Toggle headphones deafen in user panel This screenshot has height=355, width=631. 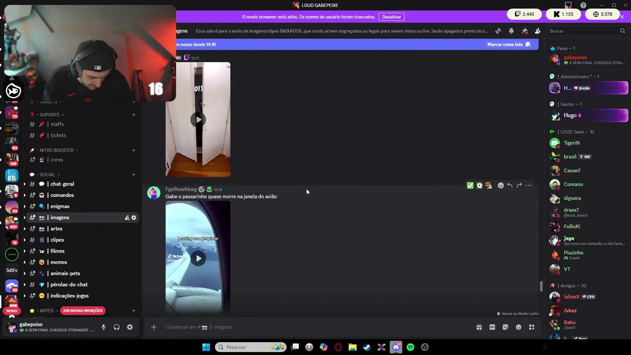[117, 327]
